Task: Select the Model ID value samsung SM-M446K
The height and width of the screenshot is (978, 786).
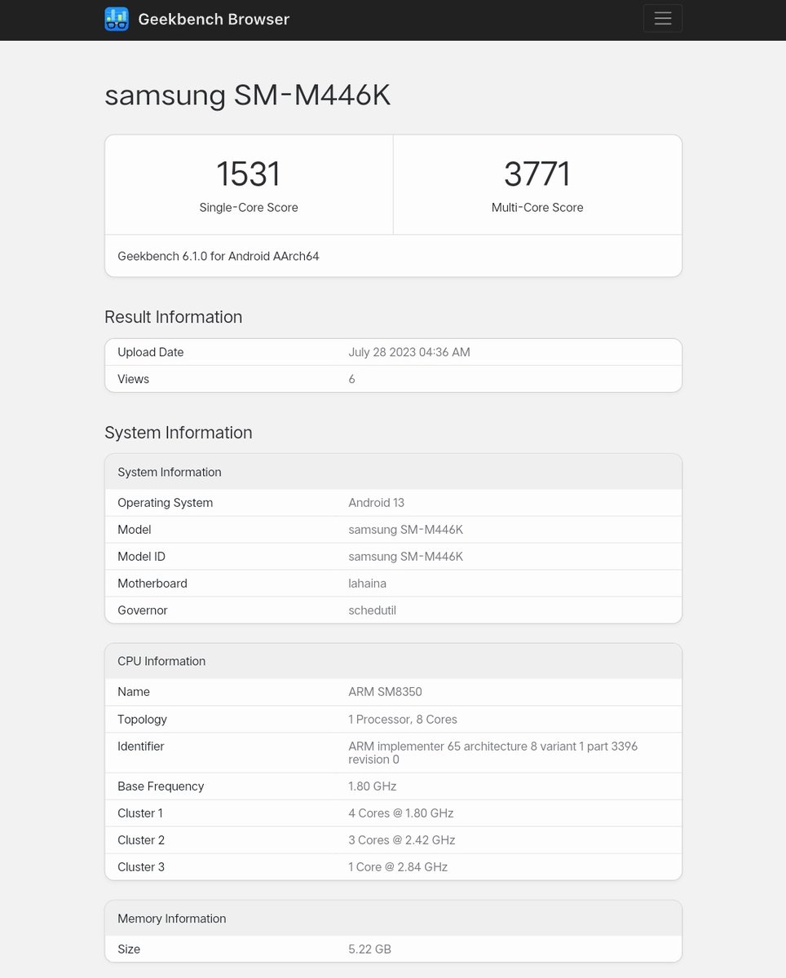Action: pos(405,557)
